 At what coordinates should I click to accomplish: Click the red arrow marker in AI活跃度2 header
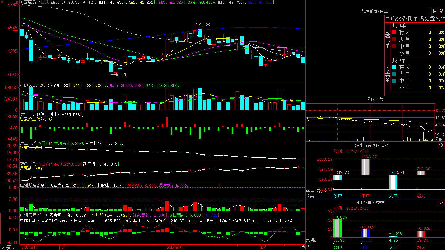point(219,185)
